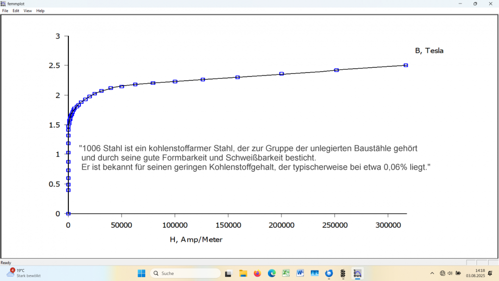The width and height of the screenshot is (499, 281).
Task: Open the Help menu
Action: pyautogui.click(x=40, y=10)
